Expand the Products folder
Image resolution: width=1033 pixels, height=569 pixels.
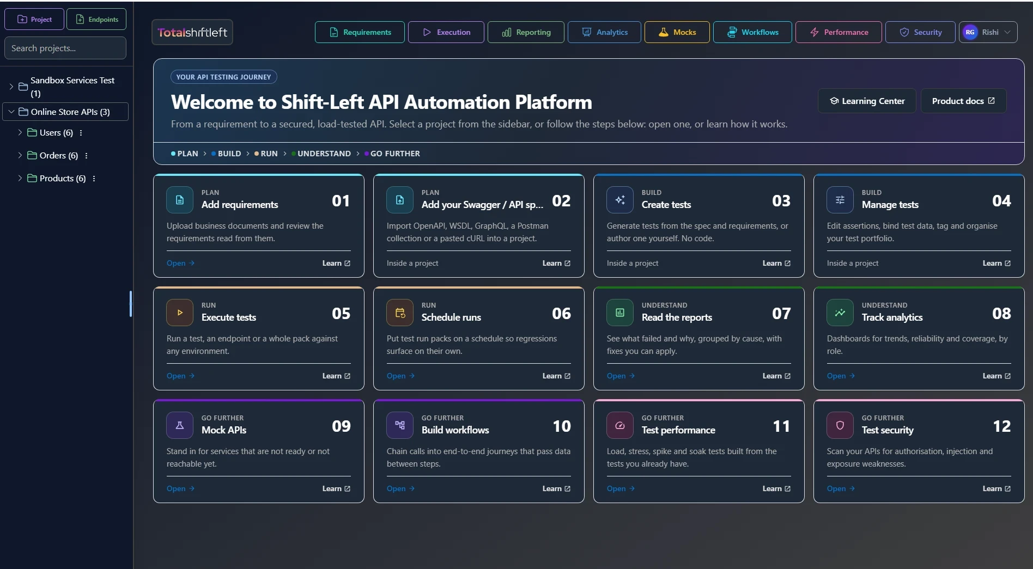[20, 178]
